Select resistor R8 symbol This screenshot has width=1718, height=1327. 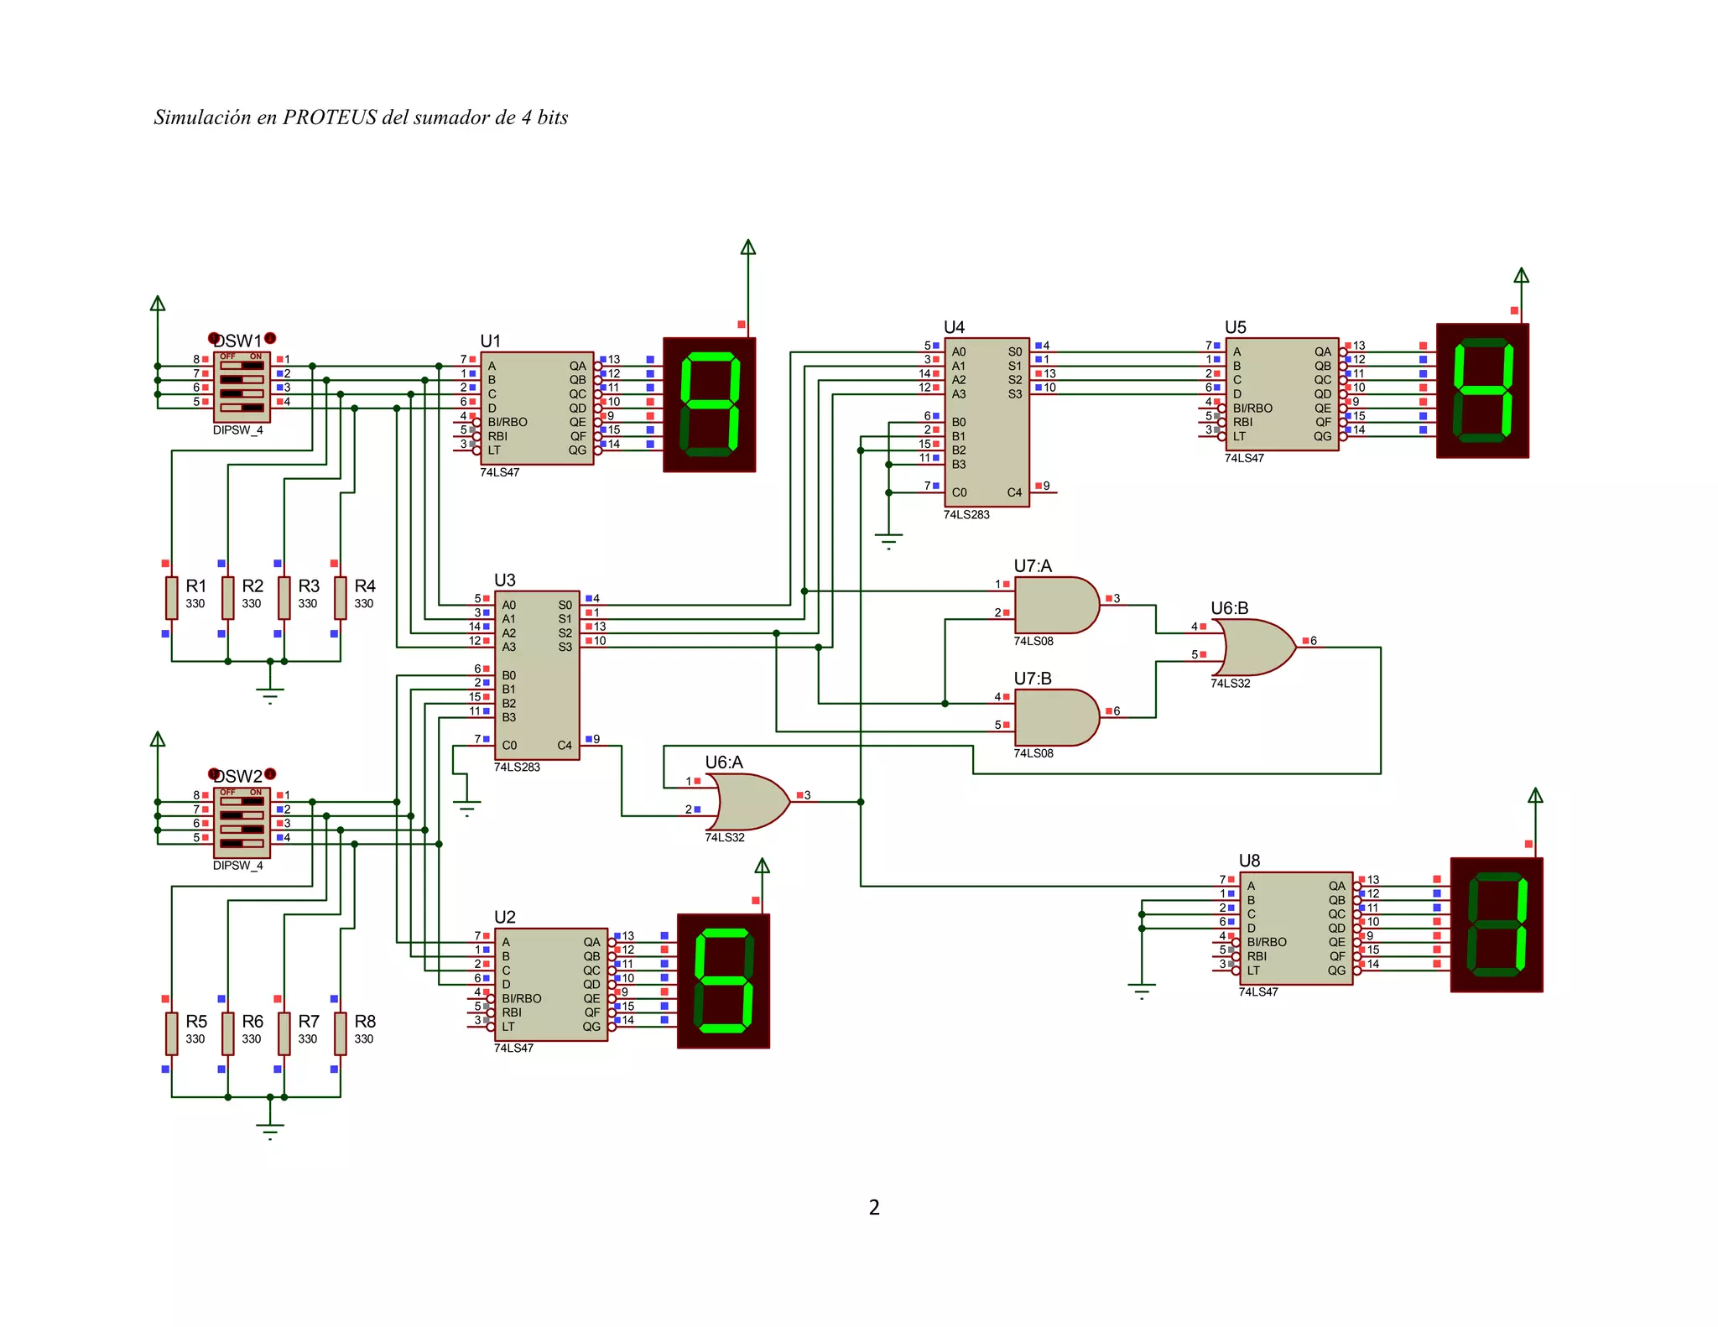tap(340, 1033)
